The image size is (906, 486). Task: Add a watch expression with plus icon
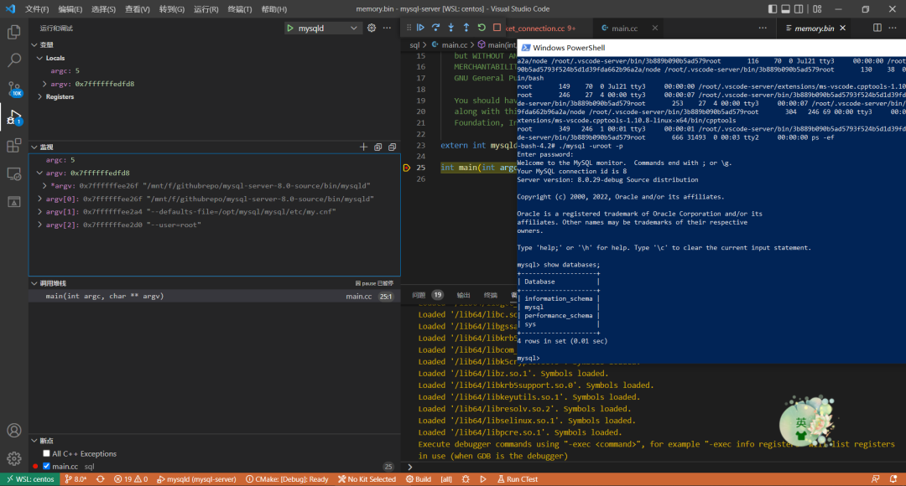tap(363, 147)
